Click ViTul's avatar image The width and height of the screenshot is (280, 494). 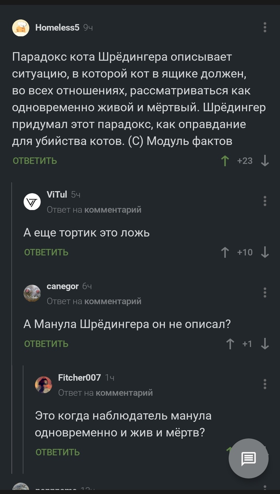tap(32, 202)
